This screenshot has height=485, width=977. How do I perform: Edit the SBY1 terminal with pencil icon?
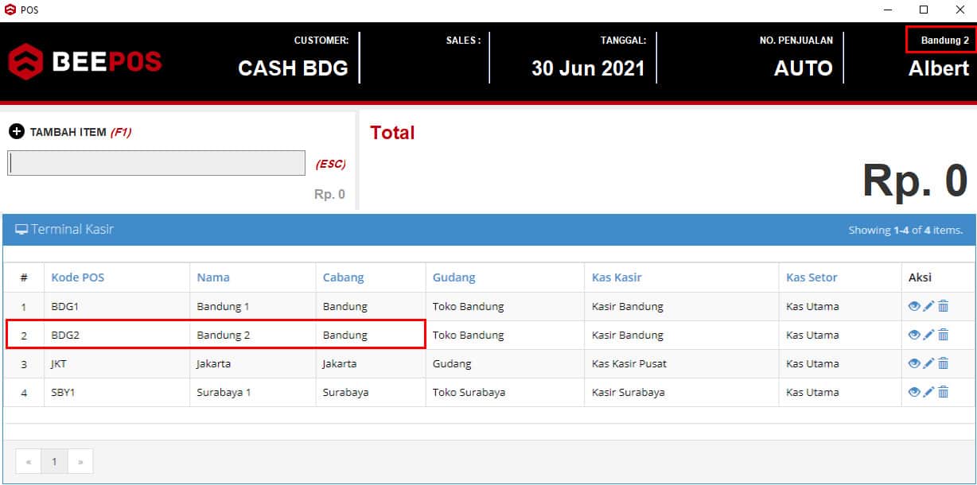(928, 392)
